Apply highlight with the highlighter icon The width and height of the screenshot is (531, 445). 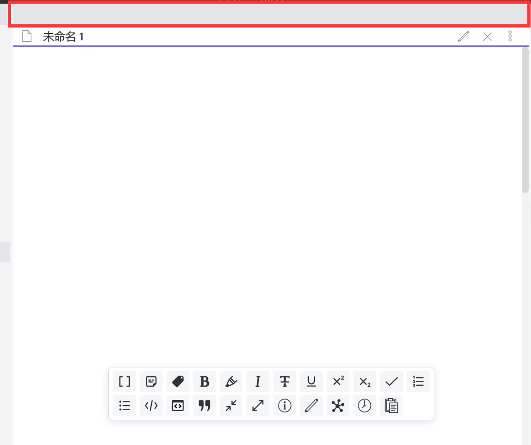231,381
